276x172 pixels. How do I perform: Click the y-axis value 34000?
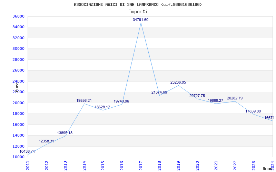point(19,27)
